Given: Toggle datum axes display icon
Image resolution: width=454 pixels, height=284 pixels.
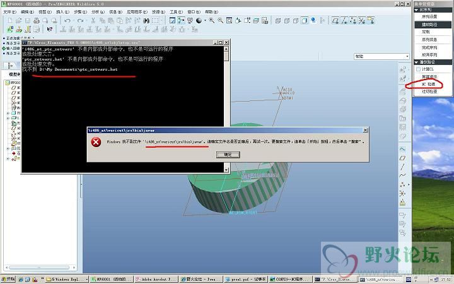Looking at the screenshot, I should [344, 21].
